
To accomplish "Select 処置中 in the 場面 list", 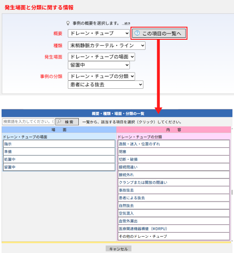I will coord(59,160).
